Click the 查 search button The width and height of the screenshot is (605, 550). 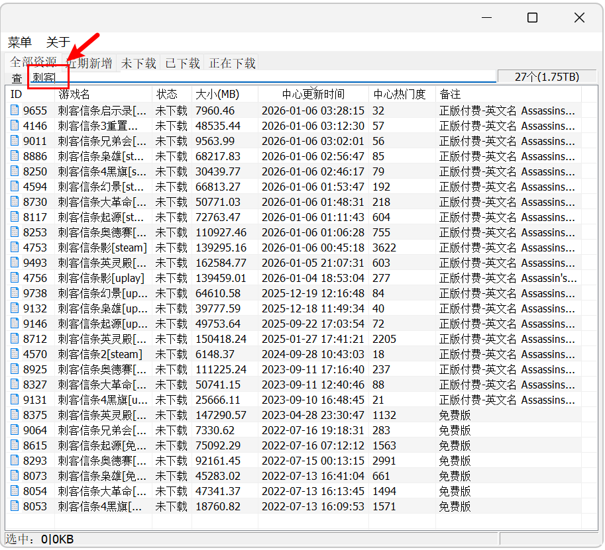17,78
